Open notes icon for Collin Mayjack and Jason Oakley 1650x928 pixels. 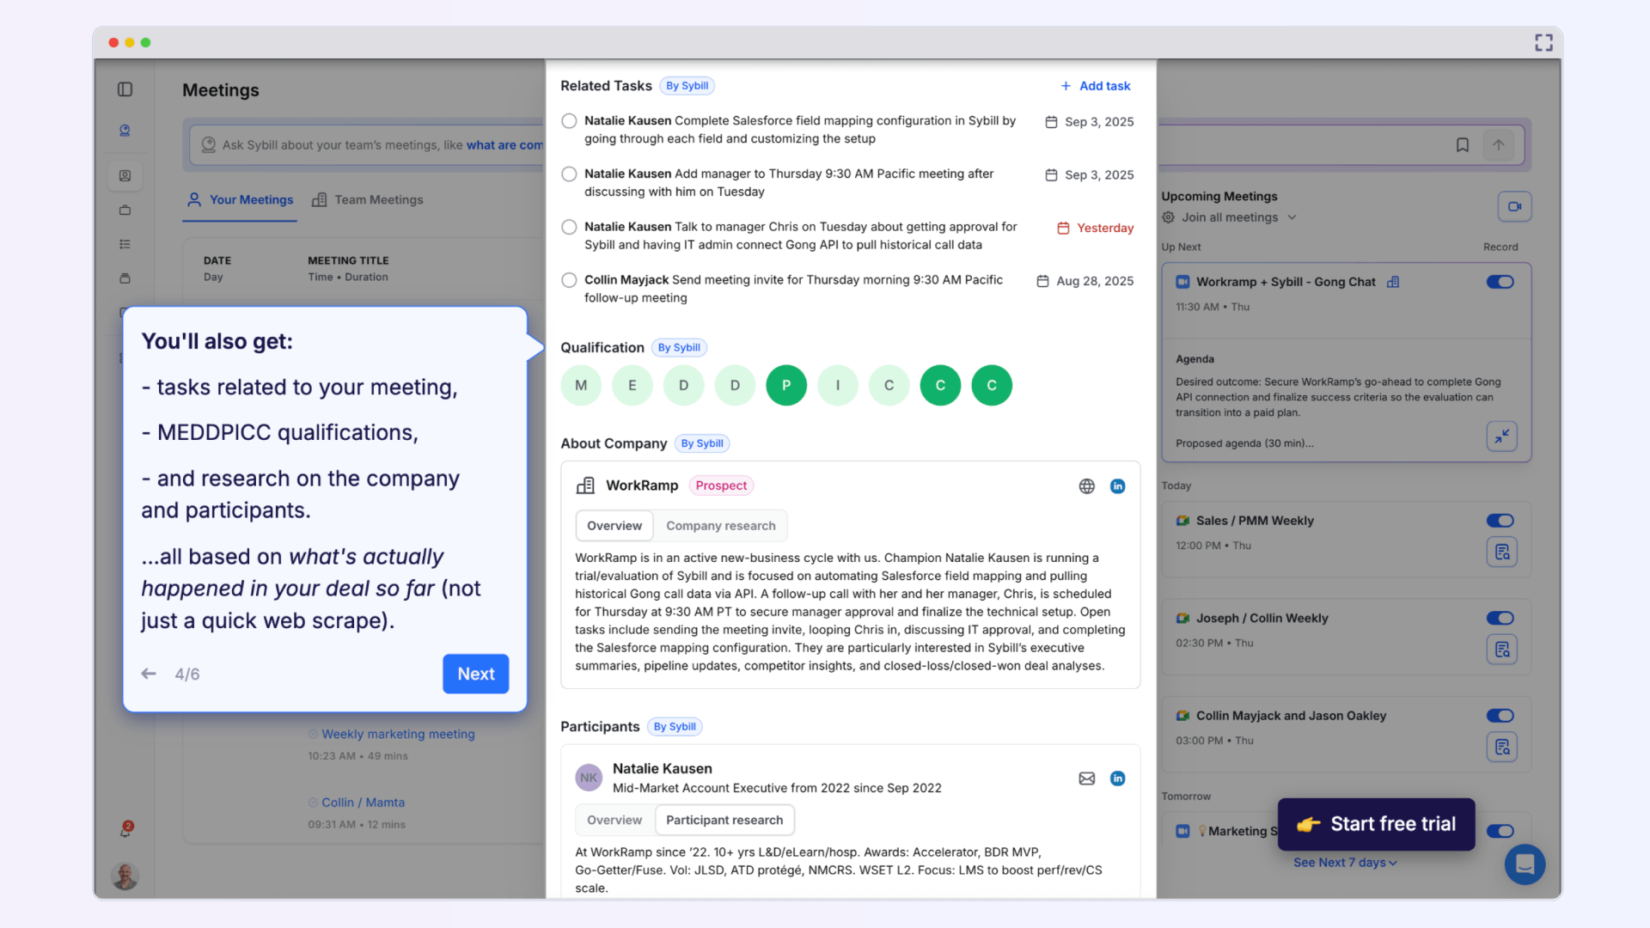point(1501,747)
